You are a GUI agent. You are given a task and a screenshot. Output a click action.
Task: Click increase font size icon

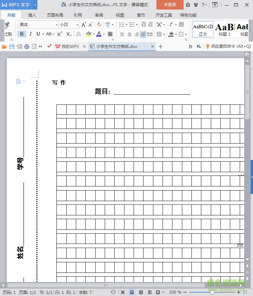[x=84, y=24]
